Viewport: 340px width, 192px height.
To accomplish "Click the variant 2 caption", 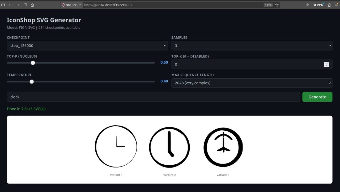I will pyautogui.click(x=169, y=175).
